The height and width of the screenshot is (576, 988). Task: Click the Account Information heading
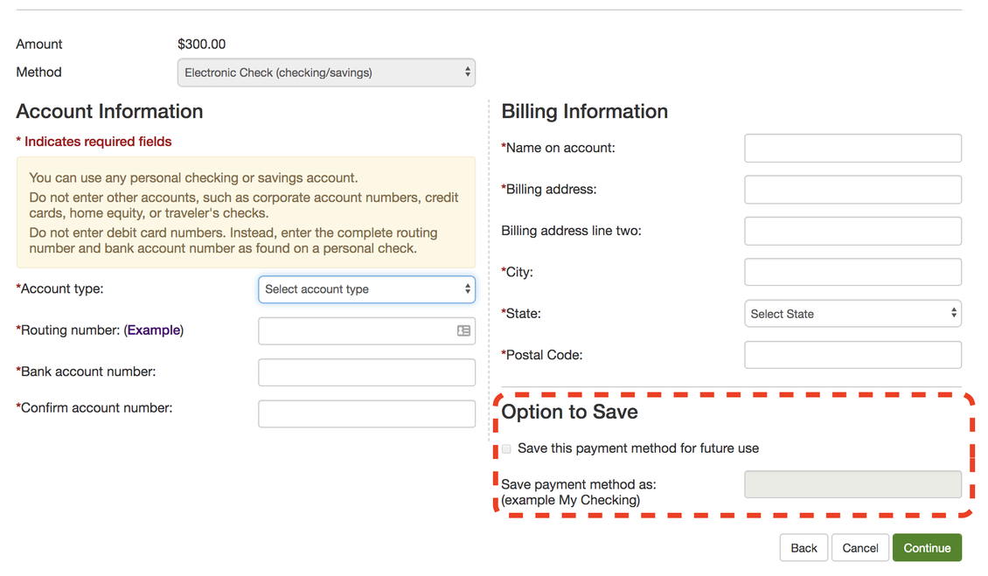(109, 112)
